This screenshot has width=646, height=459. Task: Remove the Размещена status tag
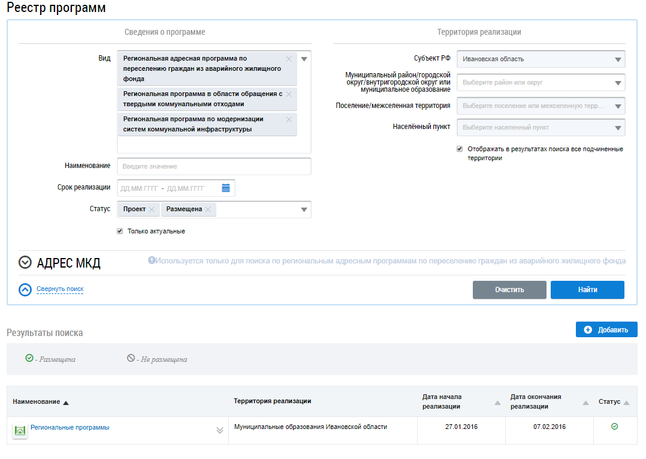point(208,209)
